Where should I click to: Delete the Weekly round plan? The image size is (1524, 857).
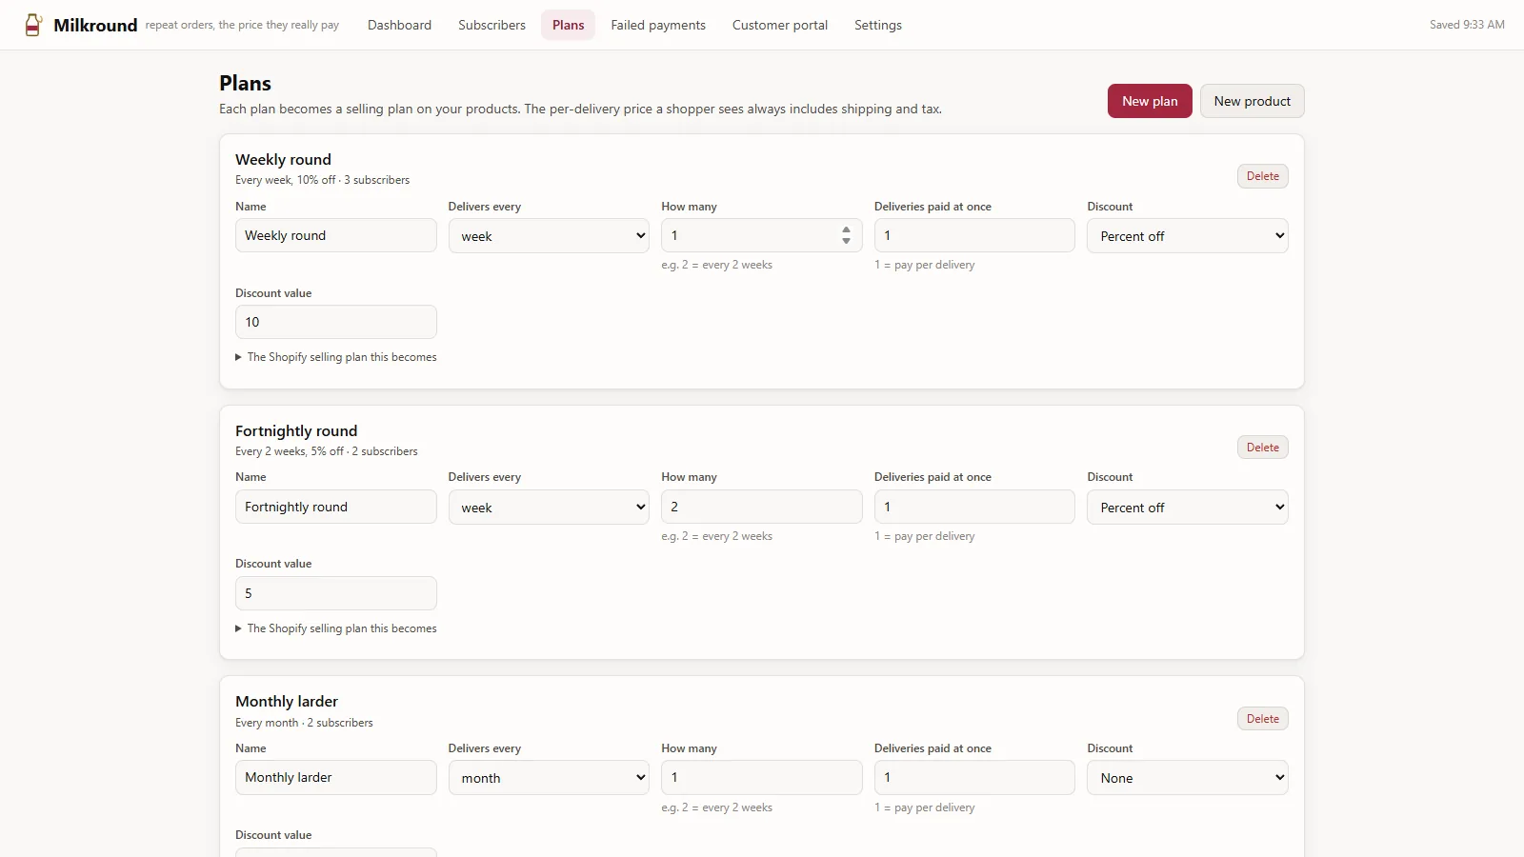pyautogui.click(x=1263, y=176)
